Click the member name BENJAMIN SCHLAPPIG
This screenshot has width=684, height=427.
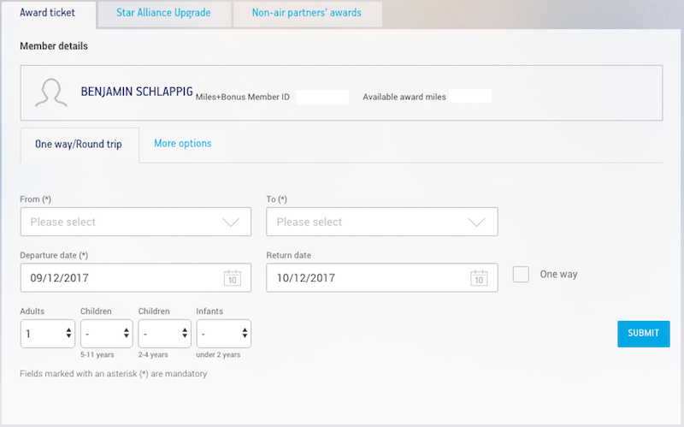137,92
